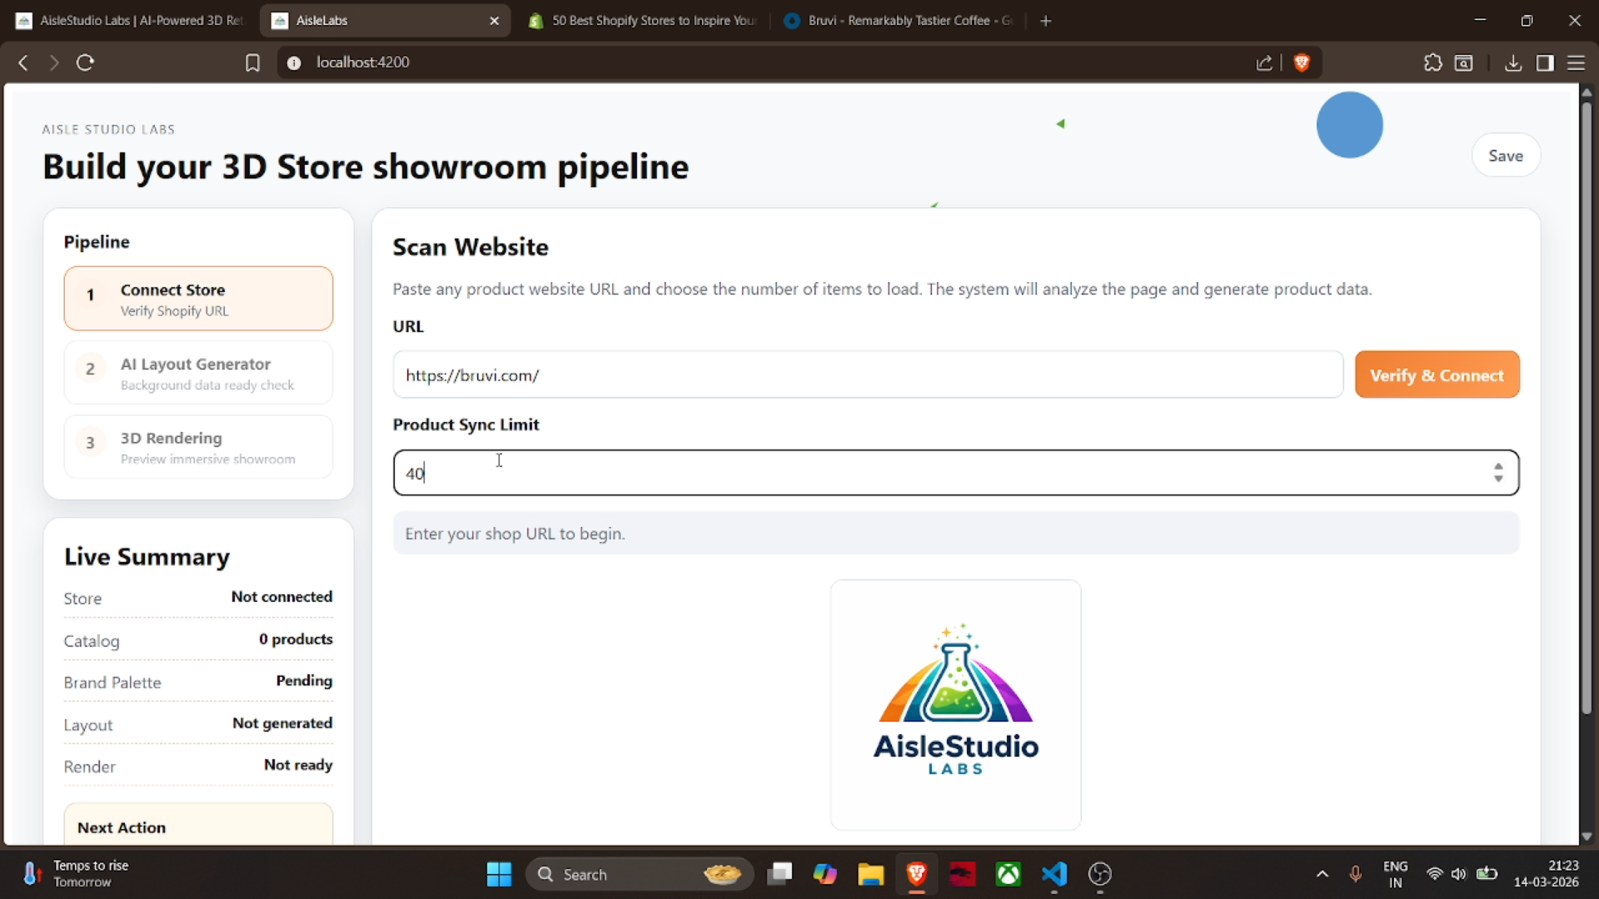The height and width of the screenshot is (899, 1599).
Task: Select AI Layout Generator pipeline step
Action: click(198, 373)
